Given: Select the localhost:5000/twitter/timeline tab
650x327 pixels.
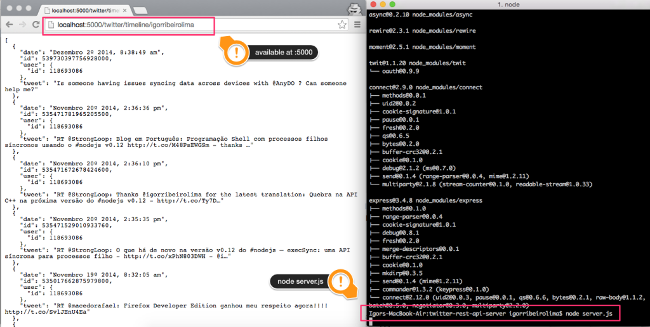Looking at the screenshot, I should (x=85, y=10).
